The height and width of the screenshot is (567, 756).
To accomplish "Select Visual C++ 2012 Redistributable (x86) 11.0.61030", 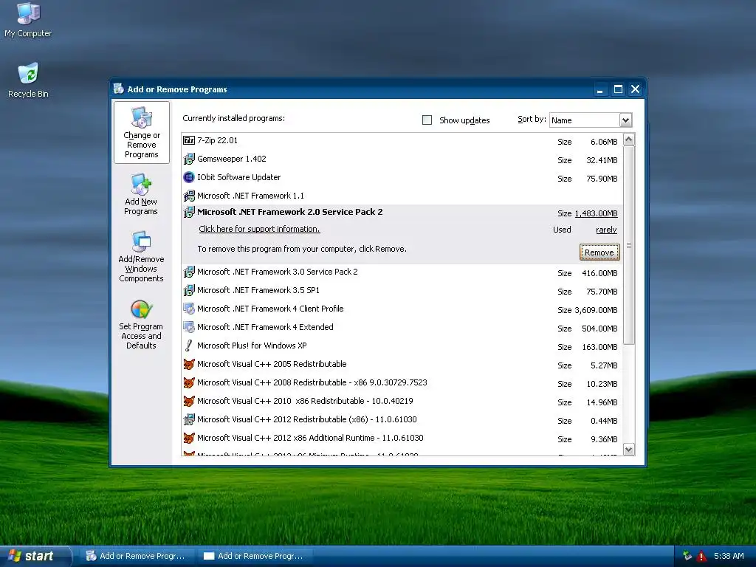I will [402, 420].
